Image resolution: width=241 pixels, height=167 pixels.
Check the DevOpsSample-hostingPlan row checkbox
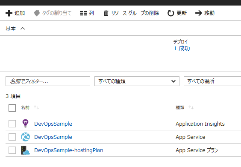tap(12, 150)
